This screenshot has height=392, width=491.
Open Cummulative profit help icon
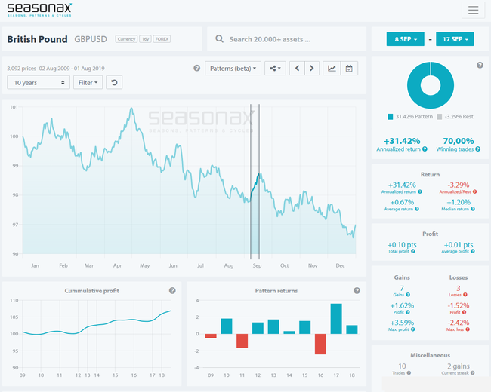pos(172,291)
